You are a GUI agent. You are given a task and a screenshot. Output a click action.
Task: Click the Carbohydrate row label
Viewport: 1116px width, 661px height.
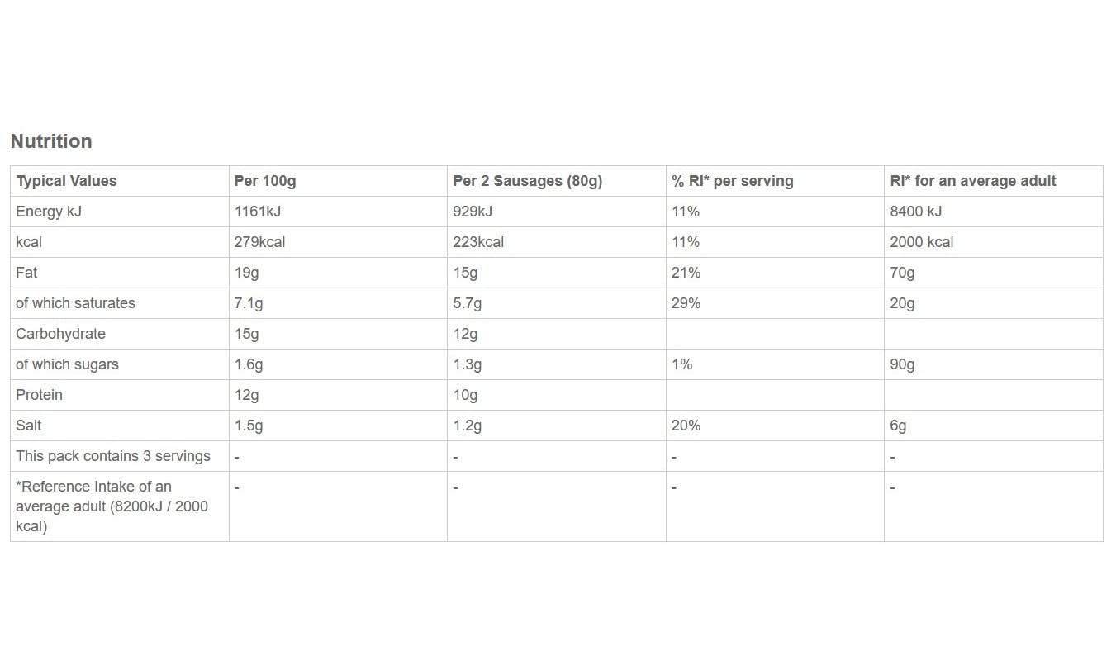(x=60, y=334)
